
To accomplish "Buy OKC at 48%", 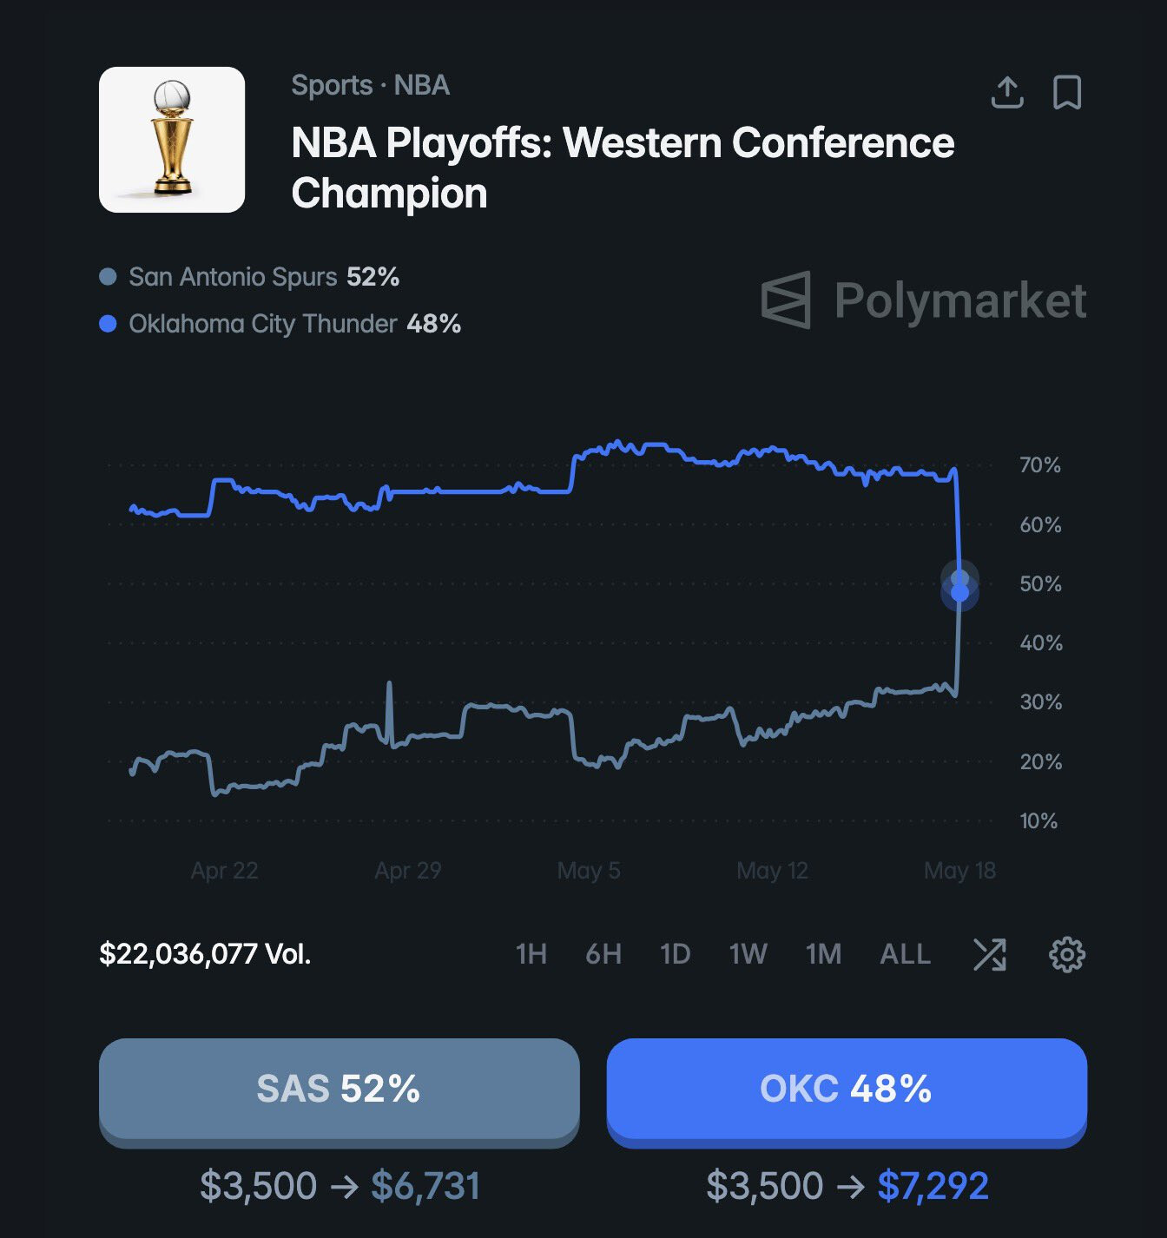I will click(x=847, y=1090).
